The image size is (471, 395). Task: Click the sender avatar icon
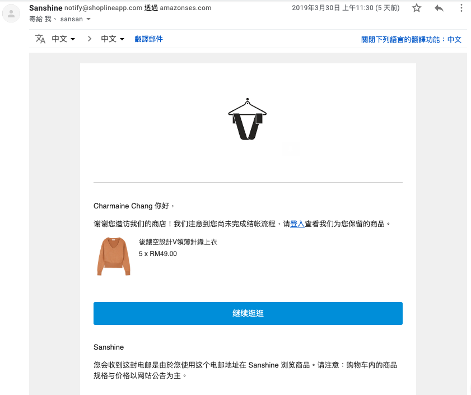pyautogui.click(x=11, y=13)
